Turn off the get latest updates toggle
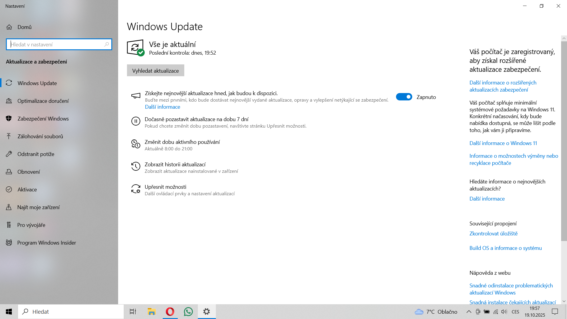 click(x=404, y=97)
